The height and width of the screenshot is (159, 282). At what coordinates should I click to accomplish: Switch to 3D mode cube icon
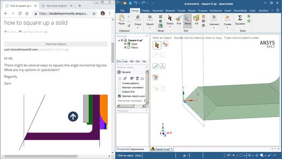tap(160, 26)
